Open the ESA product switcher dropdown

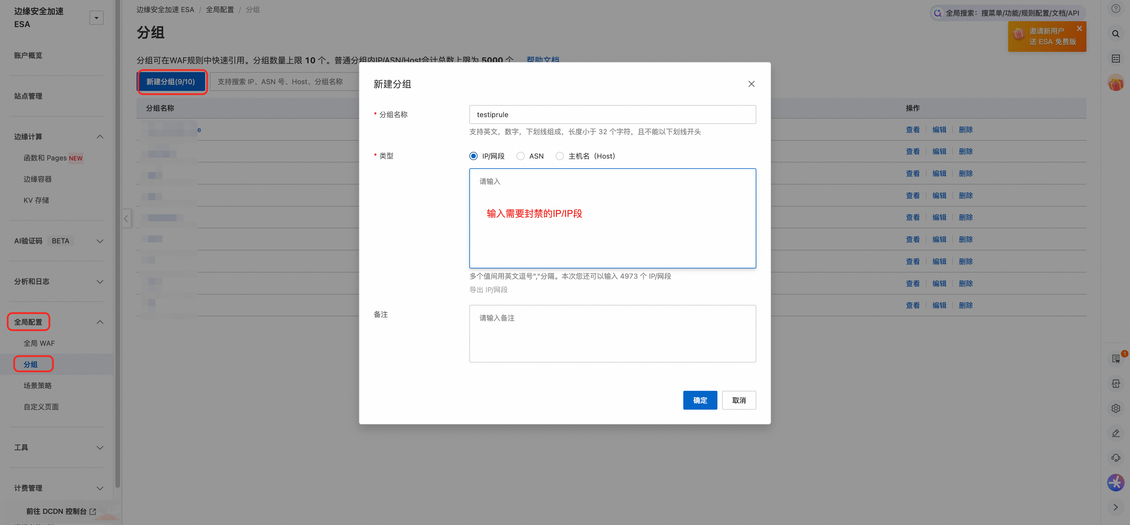click(96, 18)
